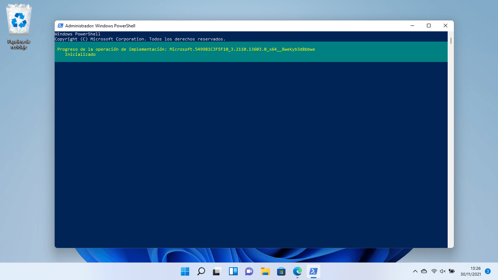
Task: Maximize the PowerShell window
Action: coord(429,26)
